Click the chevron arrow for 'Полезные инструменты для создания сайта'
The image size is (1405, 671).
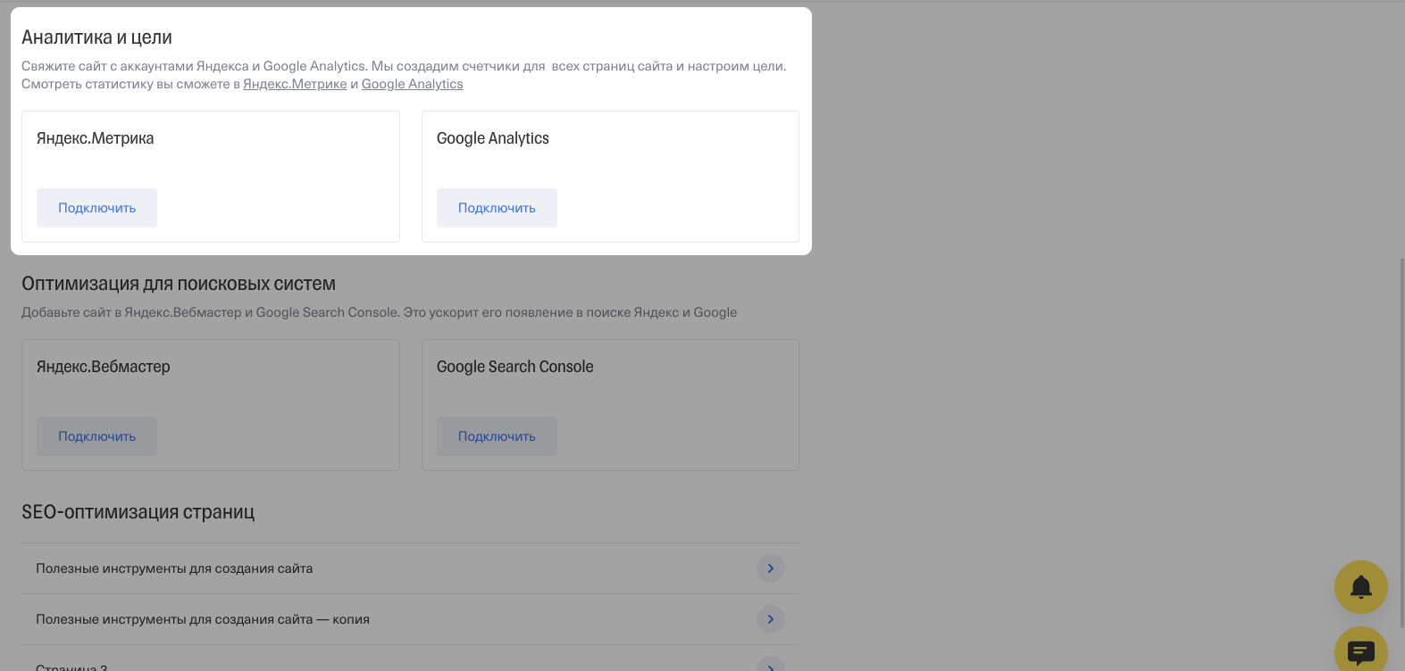(770, 568)
